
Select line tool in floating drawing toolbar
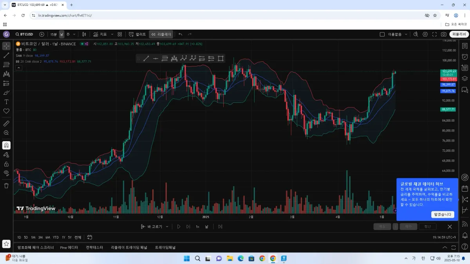point(146,59)
